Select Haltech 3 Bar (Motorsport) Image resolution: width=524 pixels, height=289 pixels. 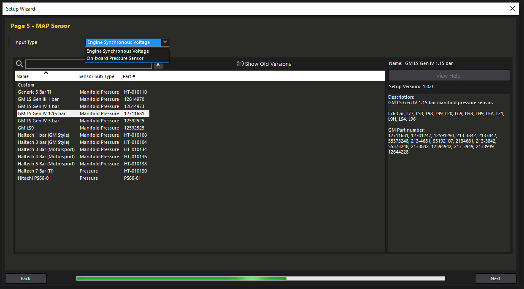click(82, 149)
